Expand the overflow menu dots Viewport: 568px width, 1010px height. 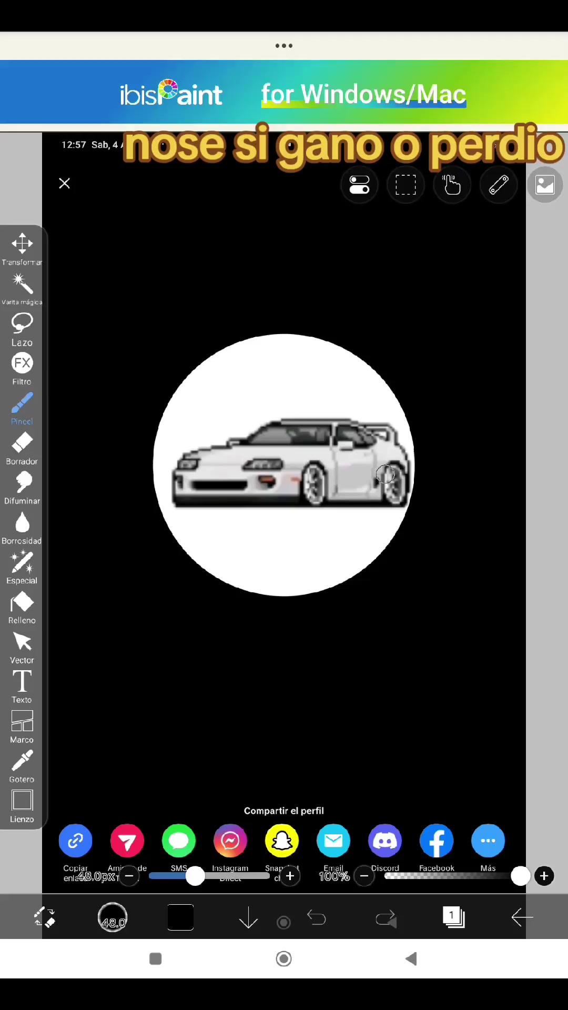tap(284, 46)
